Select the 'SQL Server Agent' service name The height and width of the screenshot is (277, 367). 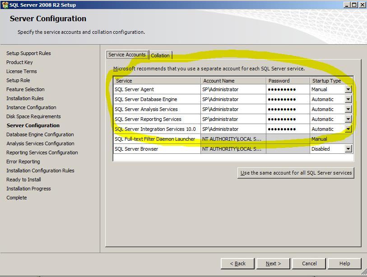pos(134,89)
